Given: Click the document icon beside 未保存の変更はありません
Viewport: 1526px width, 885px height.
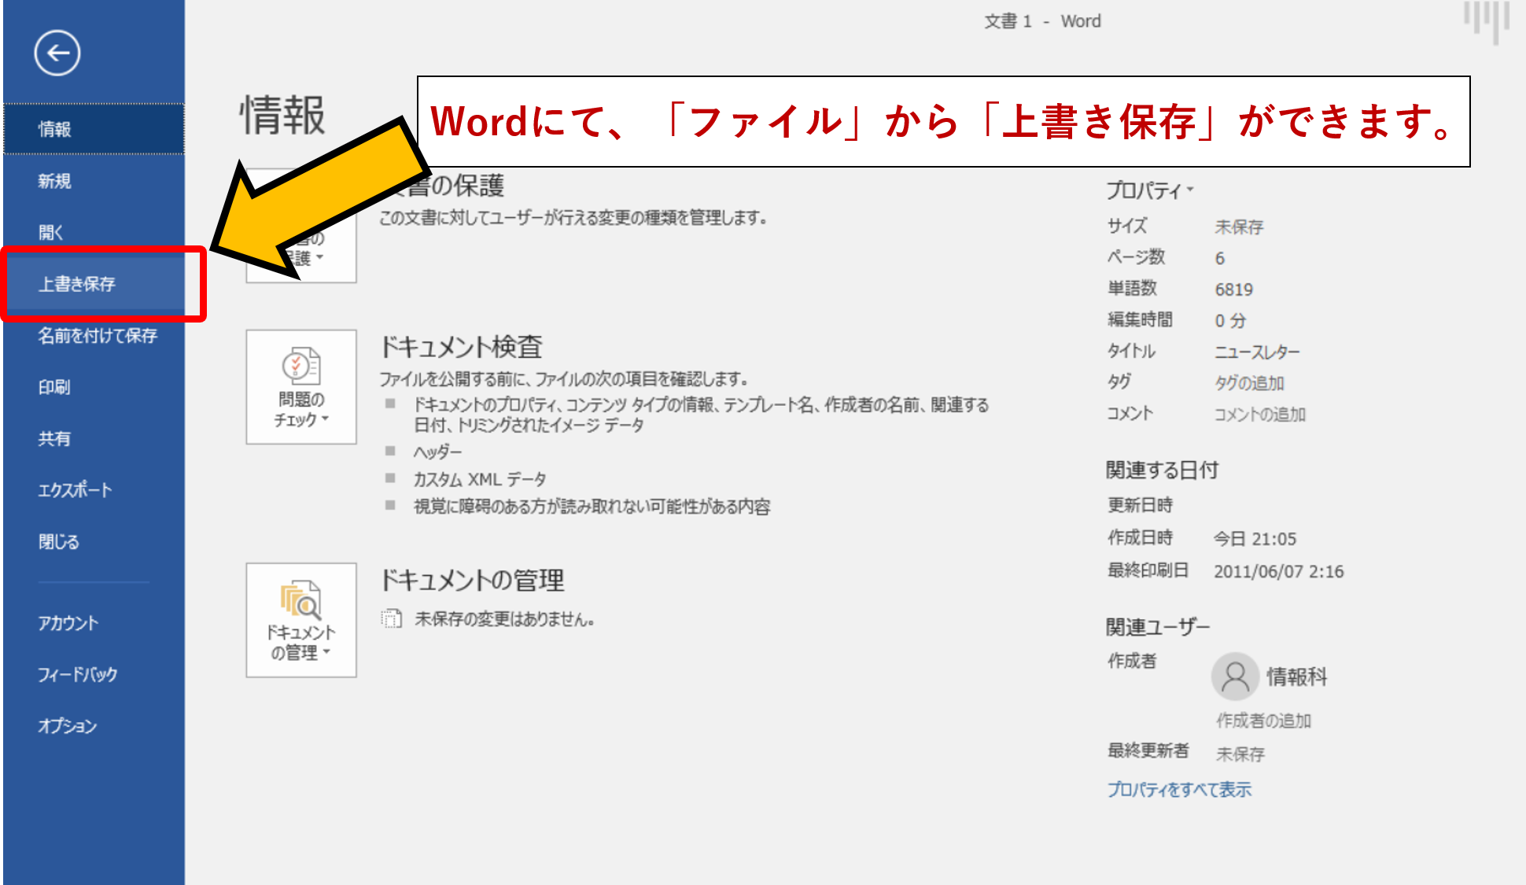Looking at the screenshot, I should 392,619.
